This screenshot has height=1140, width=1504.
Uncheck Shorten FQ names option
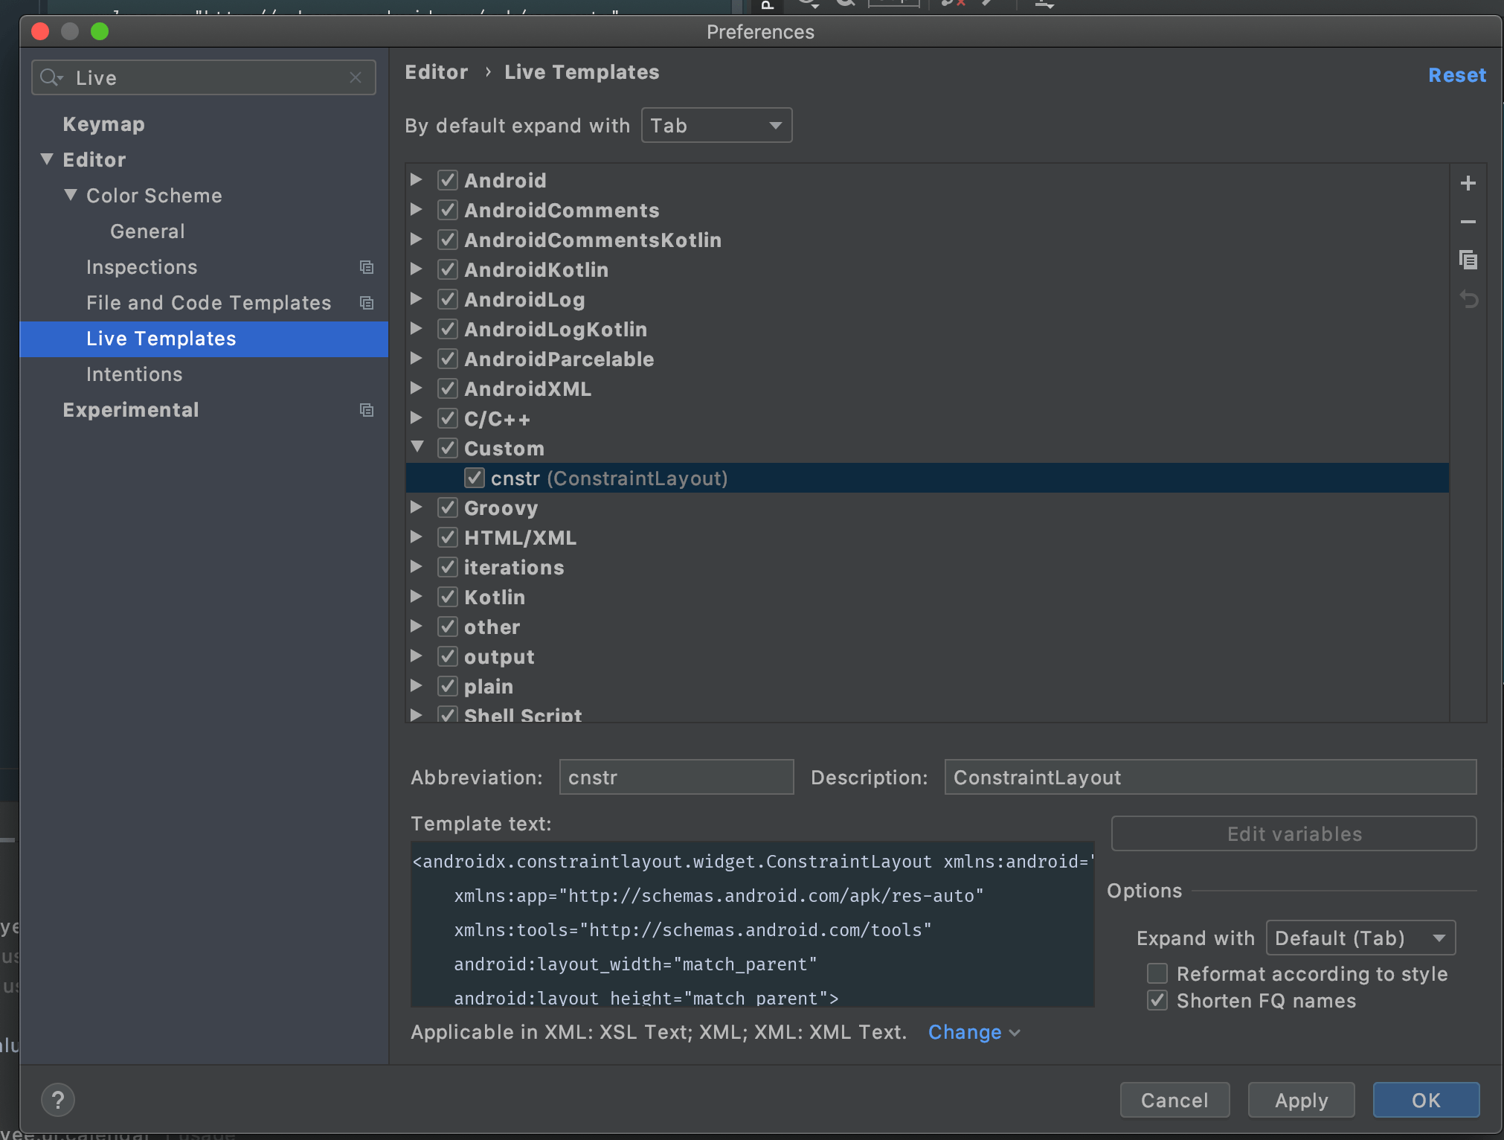tap(1157, 1000)
